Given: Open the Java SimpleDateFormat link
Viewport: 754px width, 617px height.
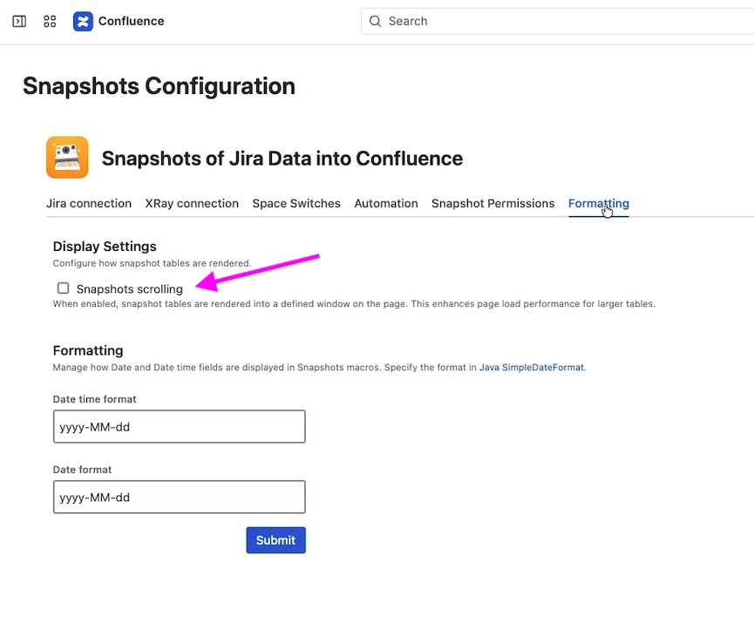Looking at the screenshot, I should point(532,368).
